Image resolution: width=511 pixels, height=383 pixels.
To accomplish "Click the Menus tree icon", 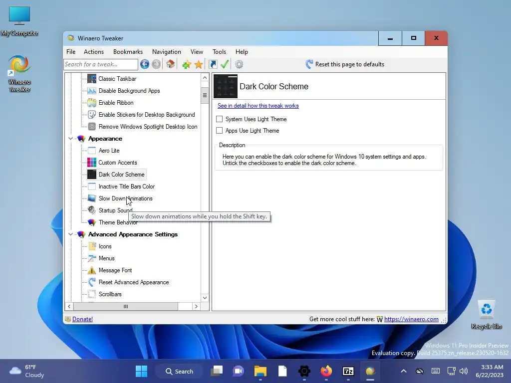I will pyautogui.click(x=92, y=258).
